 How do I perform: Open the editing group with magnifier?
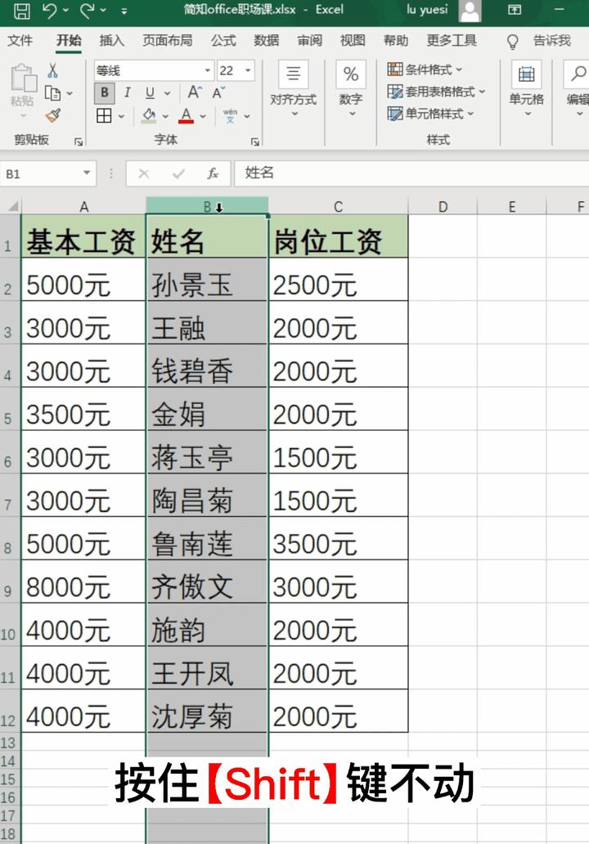point(577,89)
